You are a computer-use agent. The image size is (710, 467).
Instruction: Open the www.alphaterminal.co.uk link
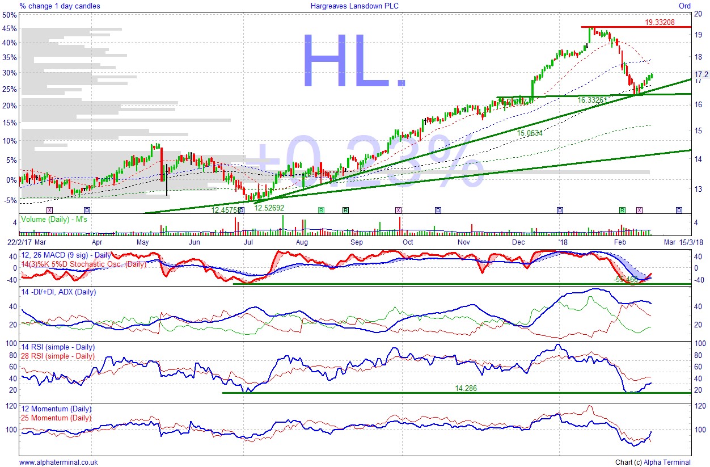click(x=58, y=462)
